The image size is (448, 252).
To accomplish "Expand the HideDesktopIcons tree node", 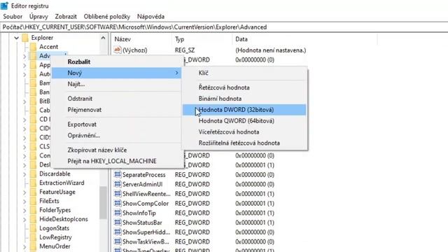I will tap(24, 219).
